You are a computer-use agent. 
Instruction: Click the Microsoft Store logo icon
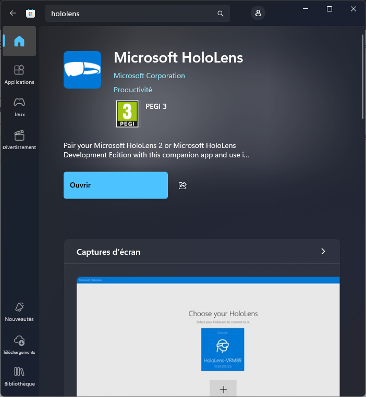(x=31, y=14)
